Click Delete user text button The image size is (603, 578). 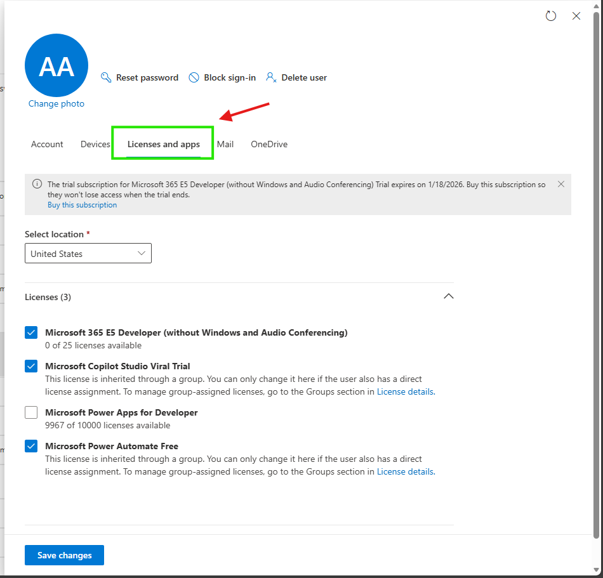click(304, 77)
